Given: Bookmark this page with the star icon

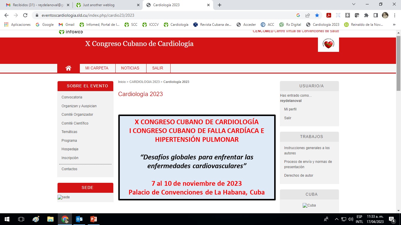Looking at the screenshot, I should click(317, 15).
